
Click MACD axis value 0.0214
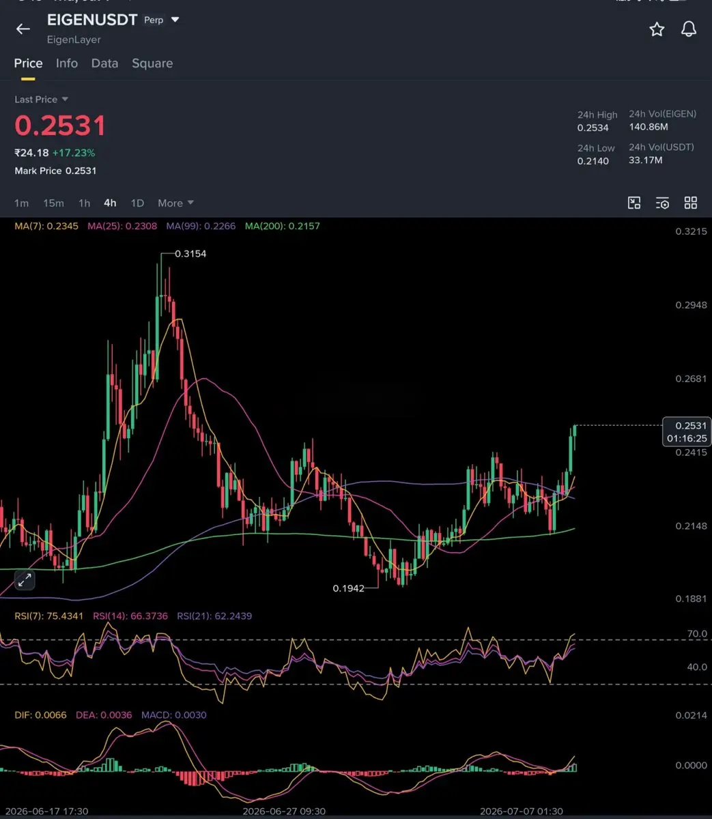(x=692, y=715)
